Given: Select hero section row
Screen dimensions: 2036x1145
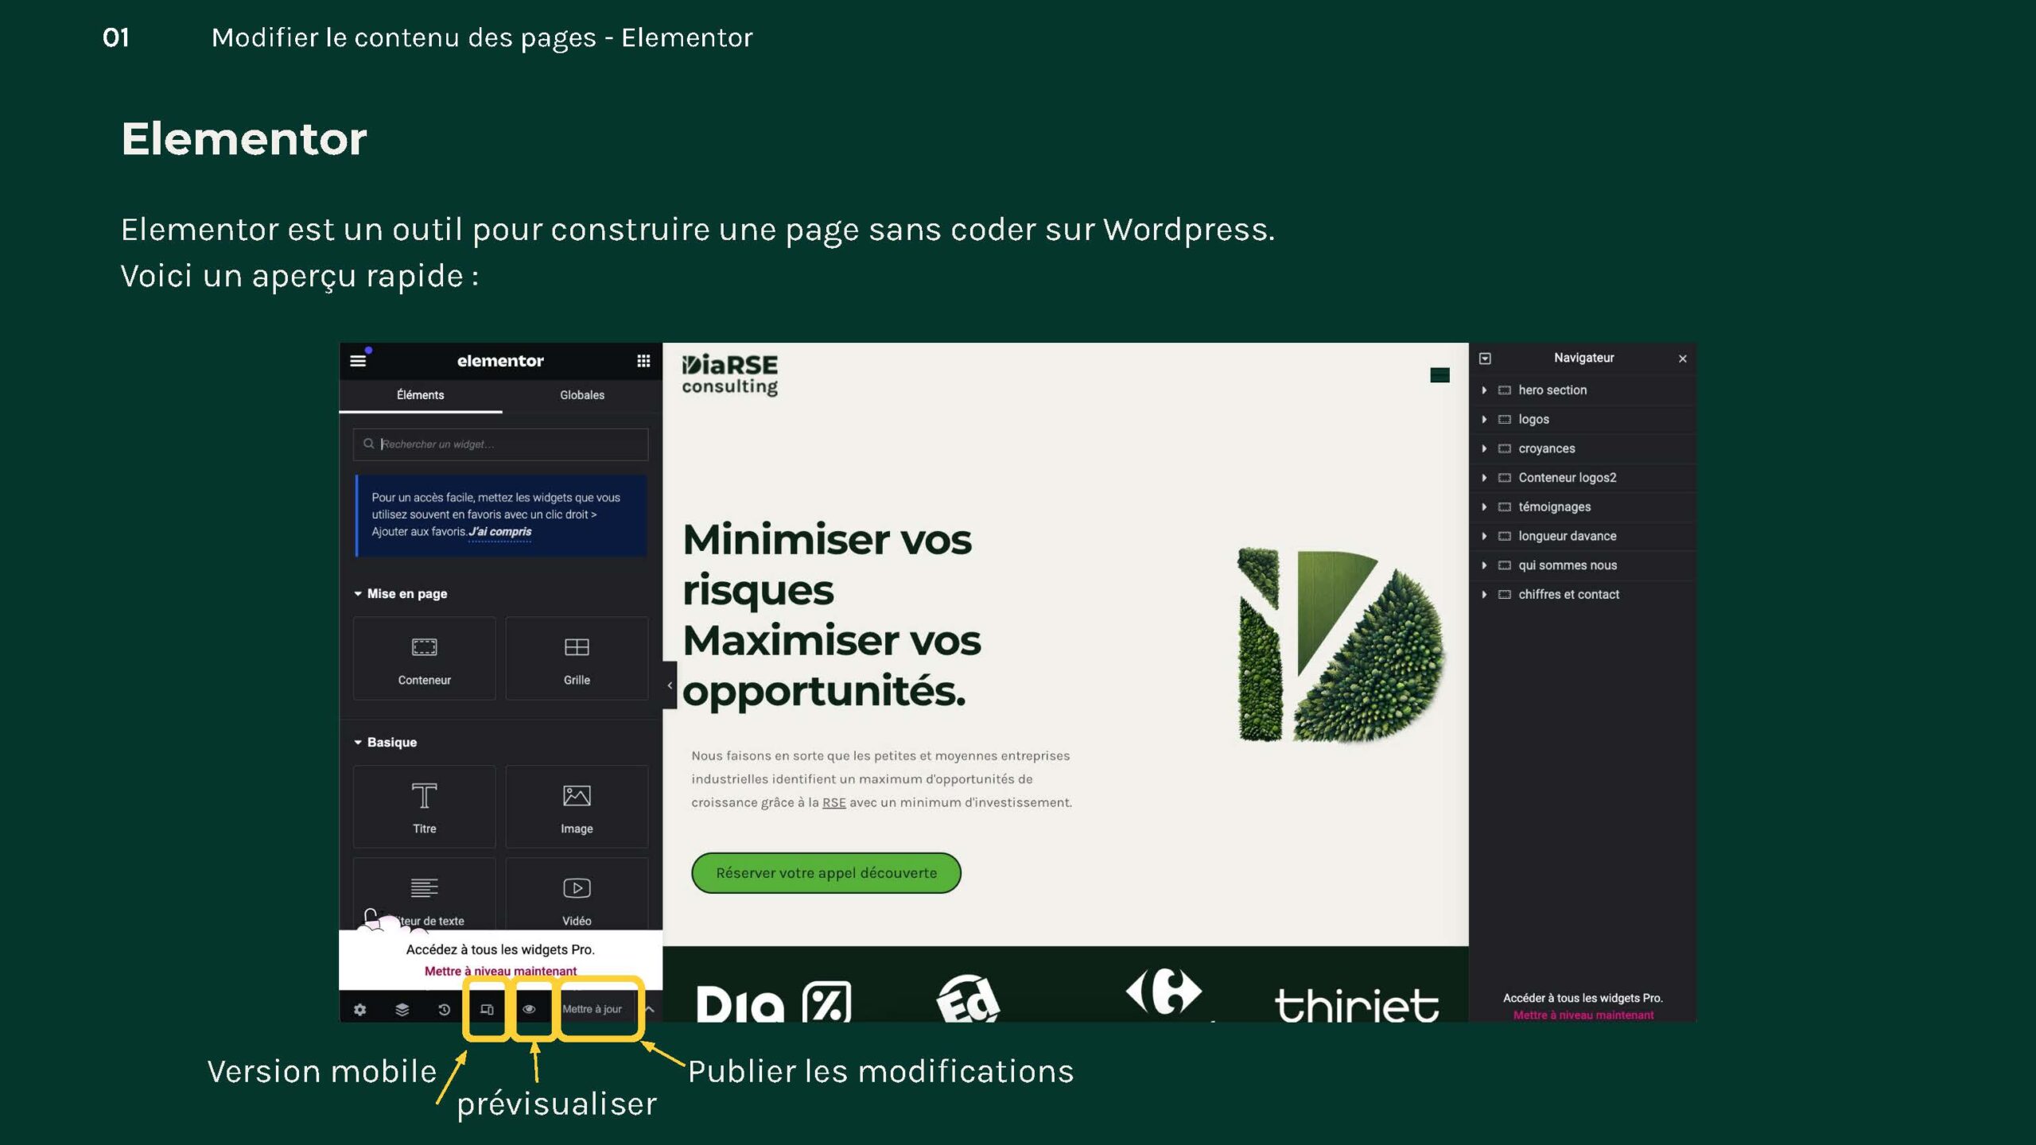Looking at the screenshot, I should click(1583, 390).
